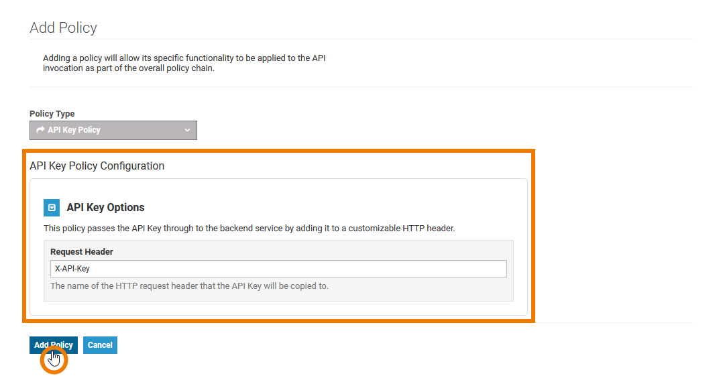The image size is (723, 380).
Task: Click the Request Header label
Action: tap(82, 252)
